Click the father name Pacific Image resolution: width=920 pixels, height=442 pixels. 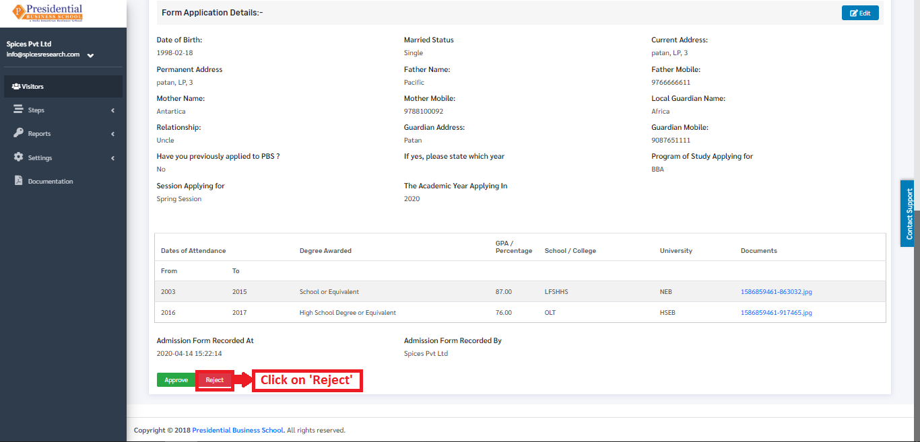click(414, 82)
